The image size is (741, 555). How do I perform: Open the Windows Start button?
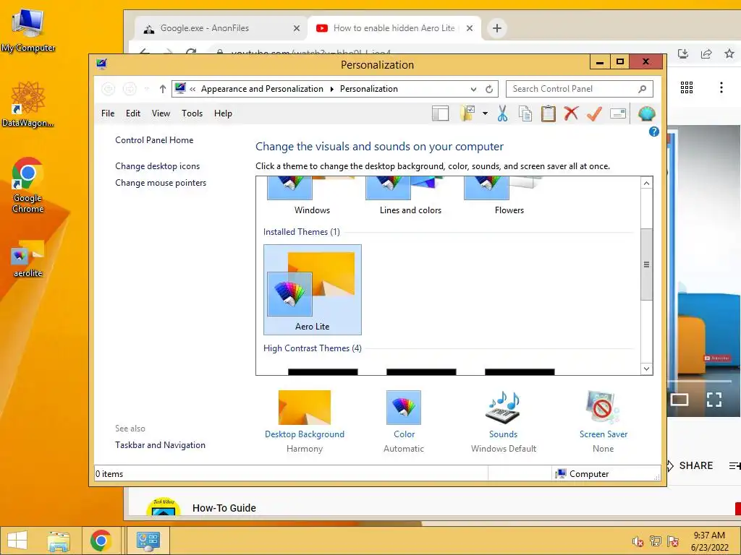point(17,541)
